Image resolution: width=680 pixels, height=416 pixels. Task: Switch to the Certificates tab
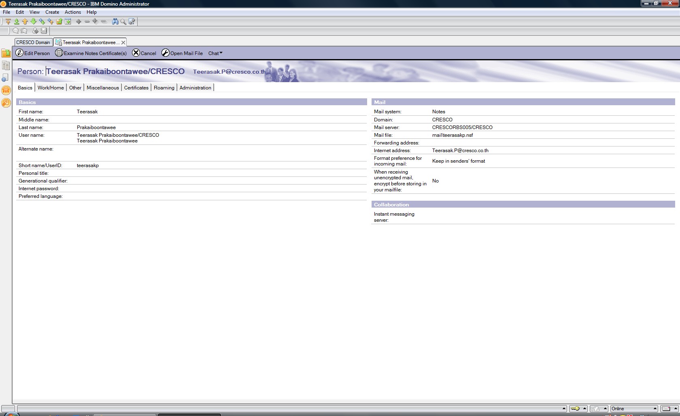(x=136, y=88)
